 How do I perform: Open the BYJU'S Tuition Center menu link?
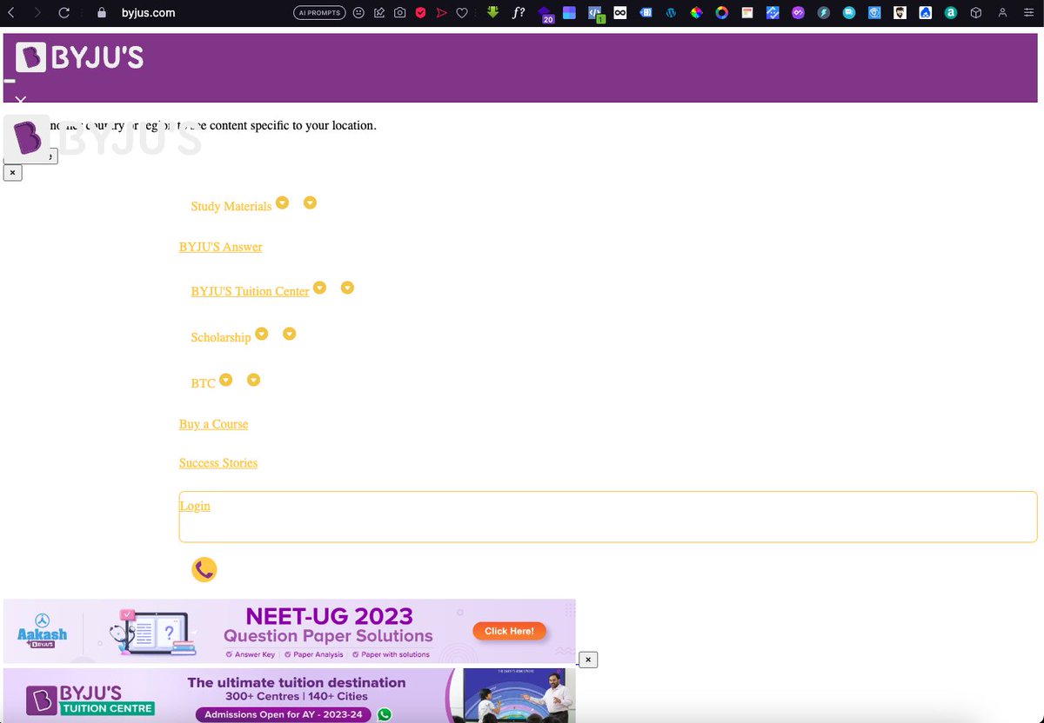click(x=251, y=291)
